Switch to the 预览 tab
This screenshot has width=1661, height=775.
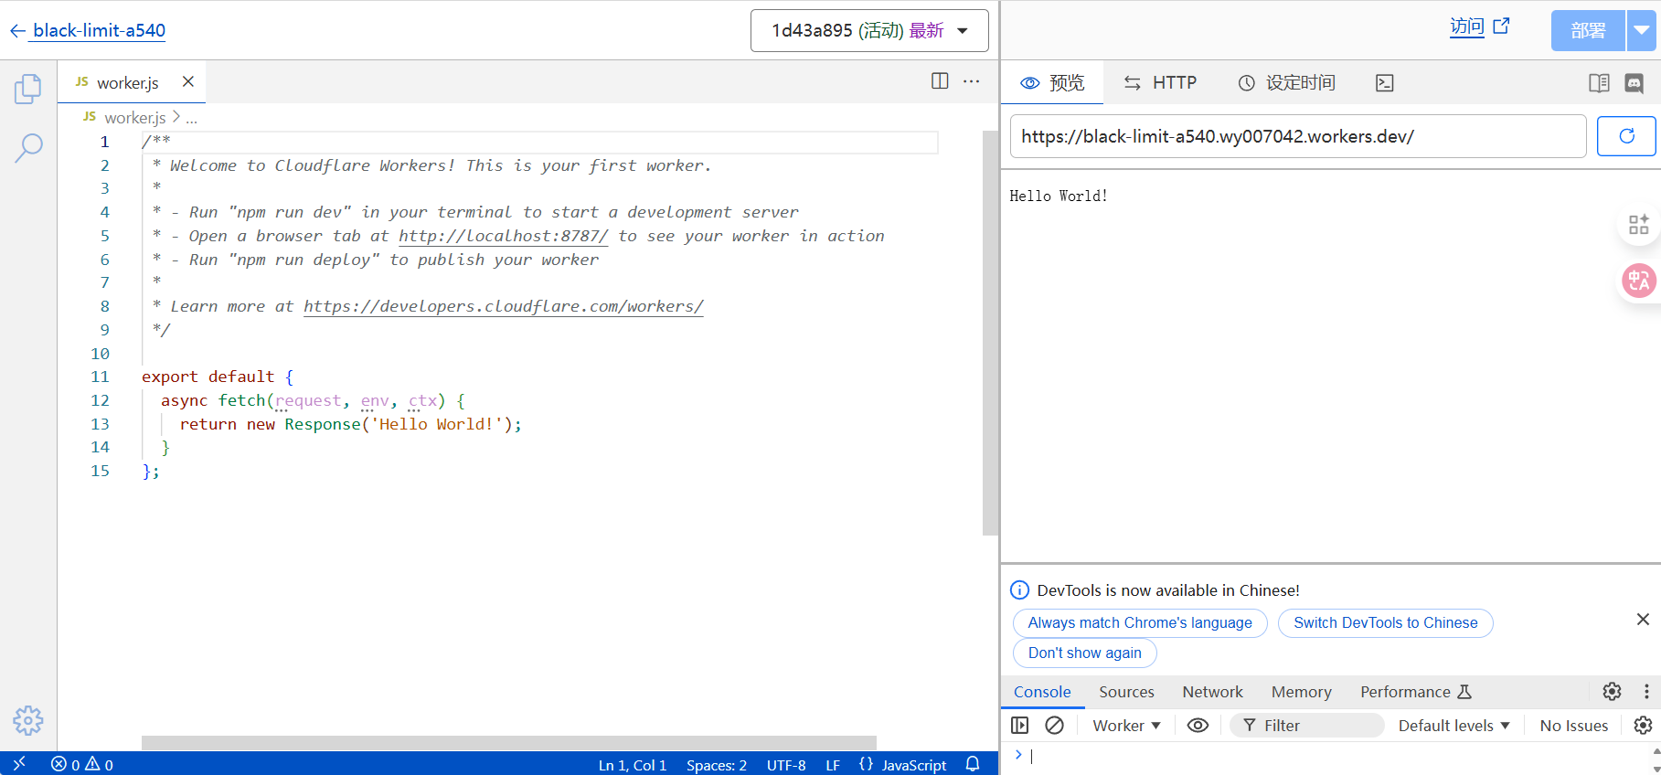[x=1052, y=83]
